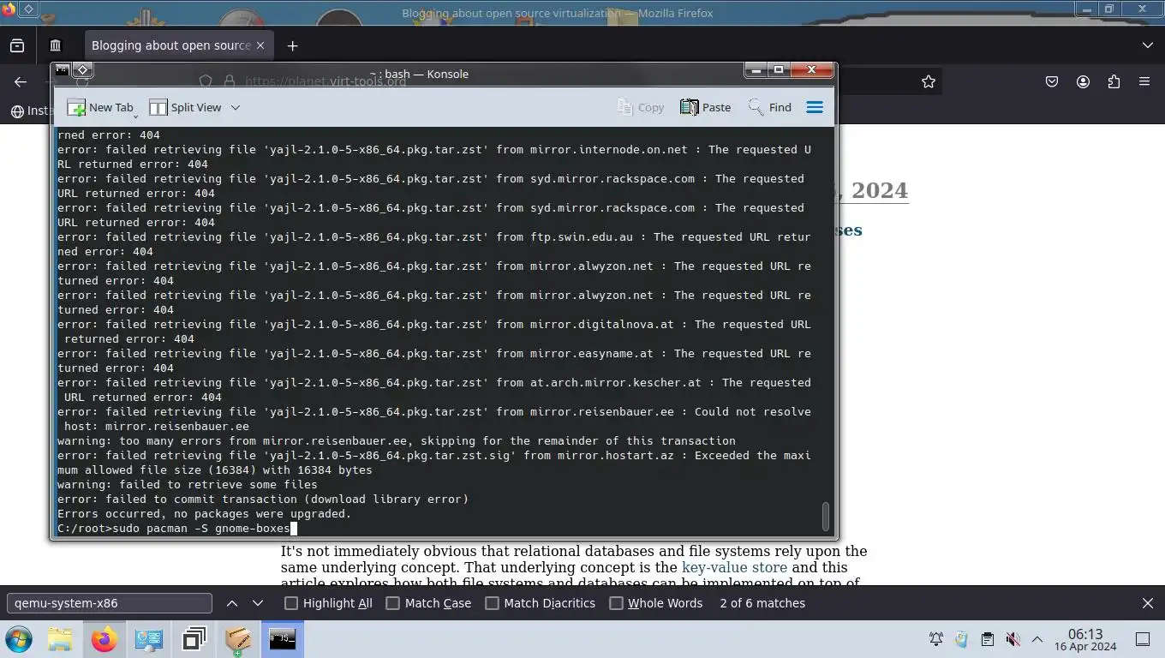Unmute the audio volume tray icon

click(x=1012, y=639)
